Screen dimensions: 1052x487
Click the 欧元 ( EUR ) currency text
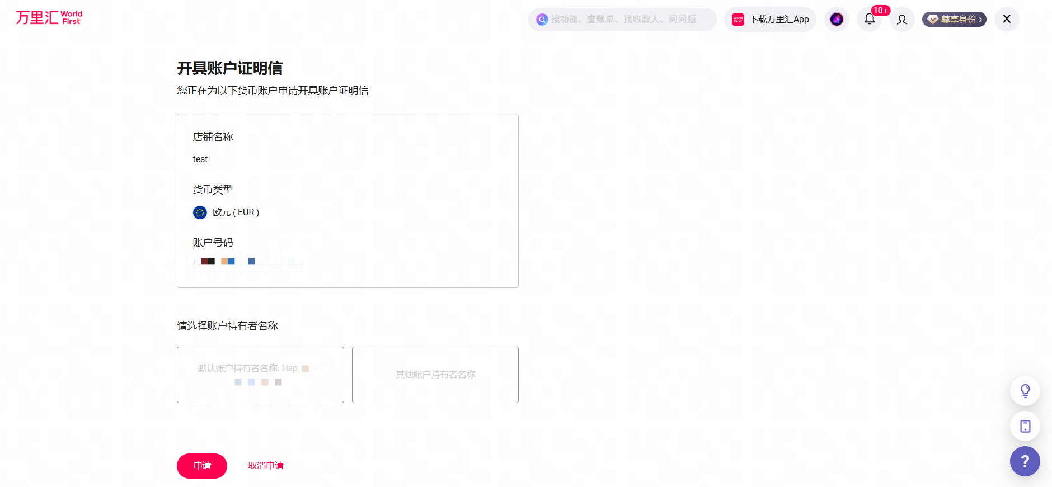tap(236, 212)
